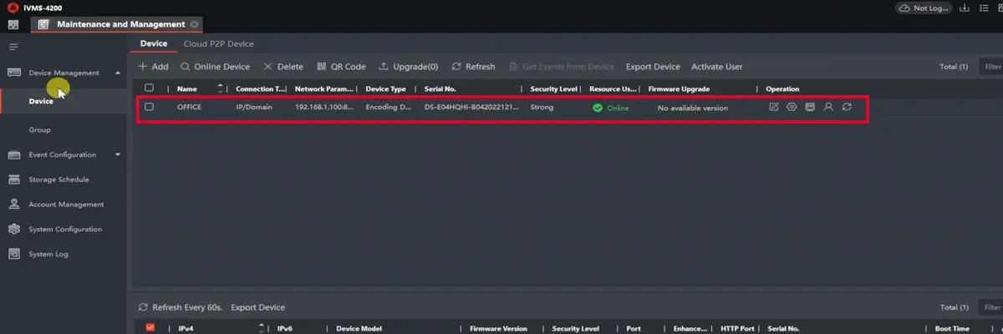Click the Name column header
This screenshot has width=1003, height=334.
tap(187, 89)
